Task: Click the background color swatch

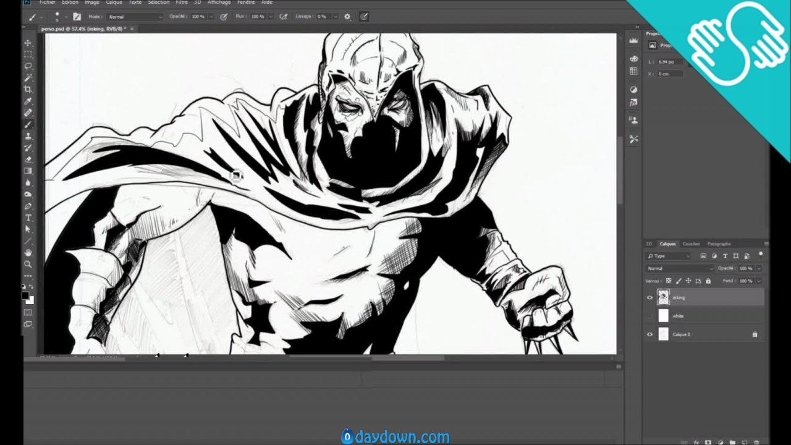Action: tap(31, 301)
